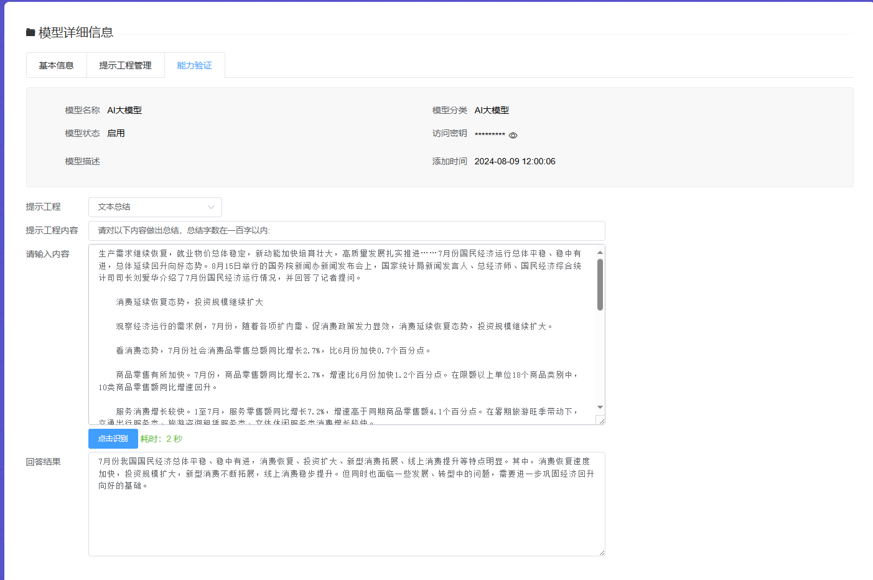Click the 模型描述 label

tap(83, 161)
